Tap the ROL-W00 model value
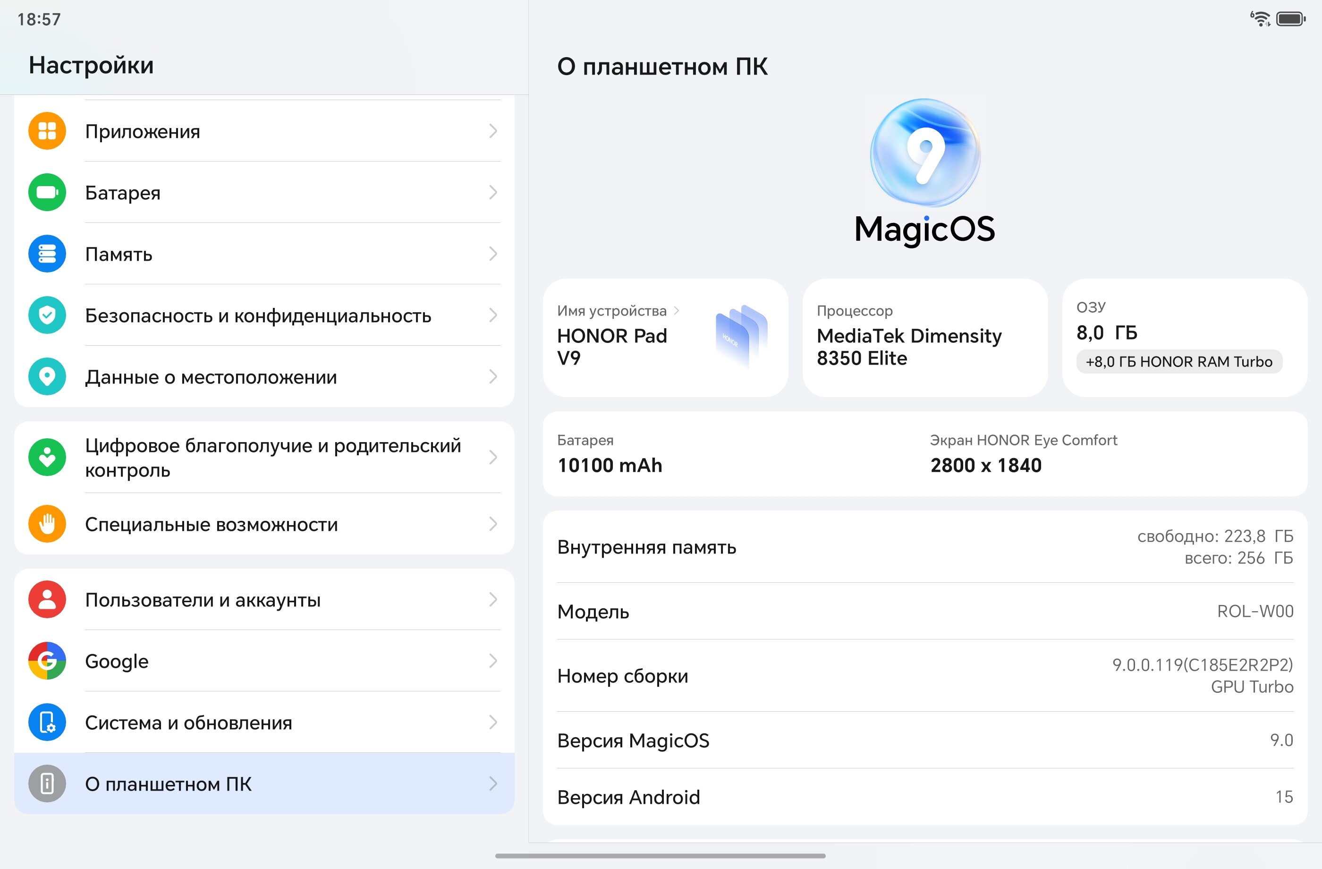 (1255, 611)
